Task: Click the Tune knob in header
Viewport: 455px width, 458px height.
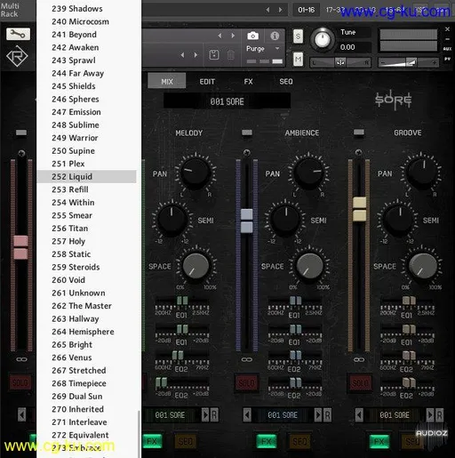Action: 323,39
